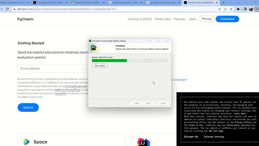Bookmark this page with the star icon
This screenshot has width=259, height=146.
[231, 9]
